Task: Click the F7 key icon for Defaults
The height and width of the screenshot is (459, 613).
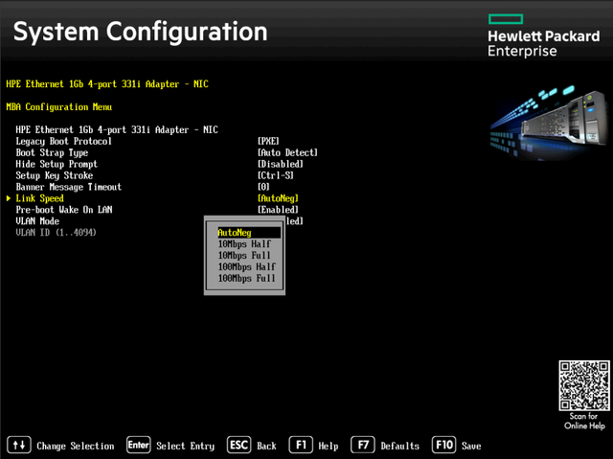Action: 363,445
